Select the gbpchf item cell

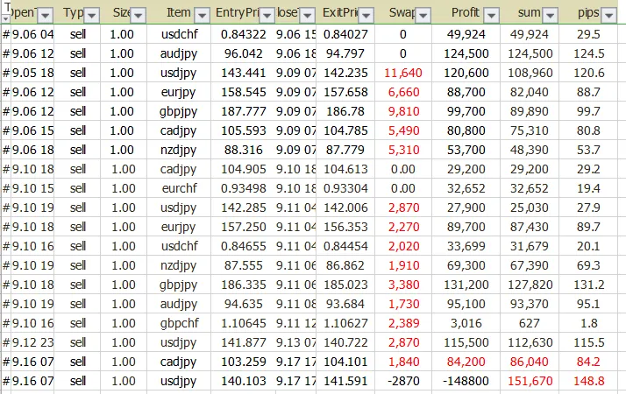[x=179, y=323]
